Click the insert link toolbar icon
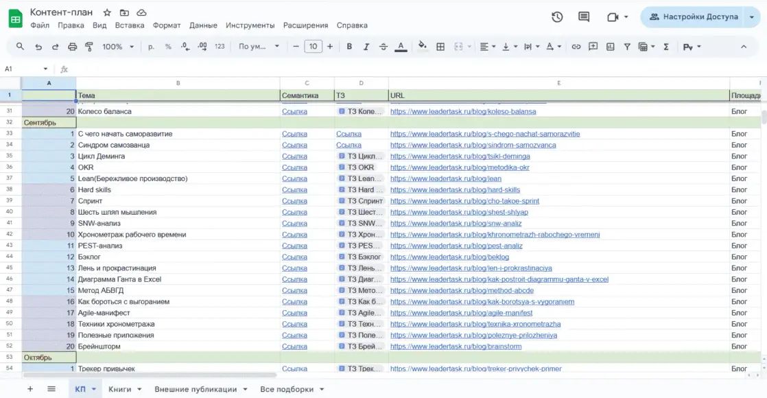 click(x=576, y=47)
